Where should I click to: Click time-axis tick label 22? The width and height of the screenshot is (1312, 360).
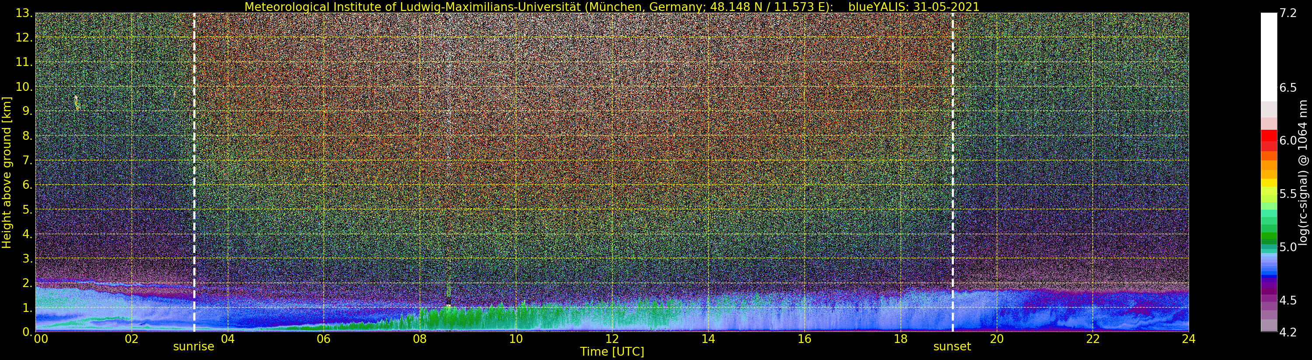tap(1092, 339)
